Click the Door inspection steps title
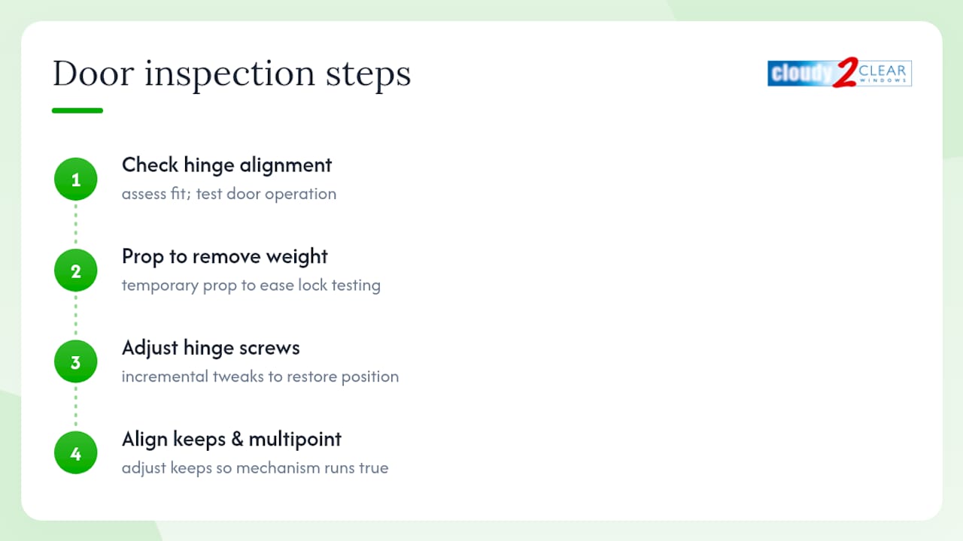This screenshot has height=541, width=963. (232, 74)
